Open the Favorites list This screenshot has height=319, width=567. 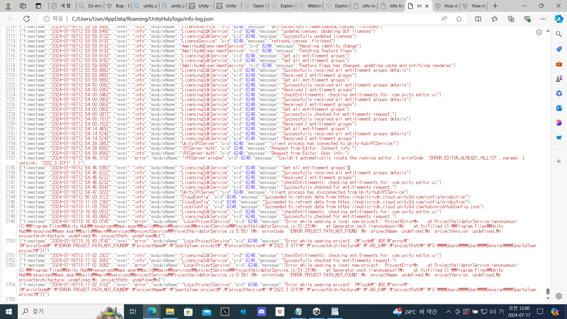coord(495,19)
